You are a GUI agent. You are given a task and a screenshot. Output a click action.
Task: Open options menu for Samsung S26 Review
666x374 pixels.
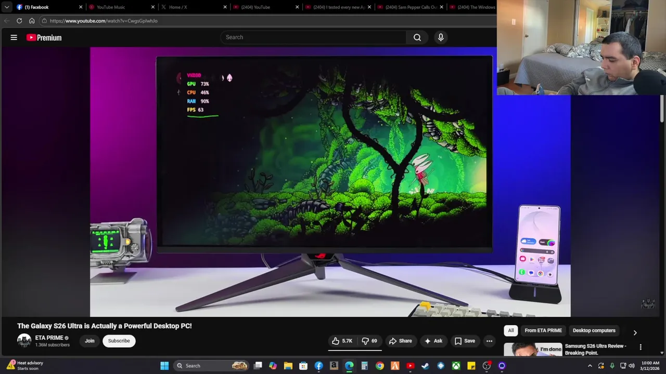tap(641, 347)
